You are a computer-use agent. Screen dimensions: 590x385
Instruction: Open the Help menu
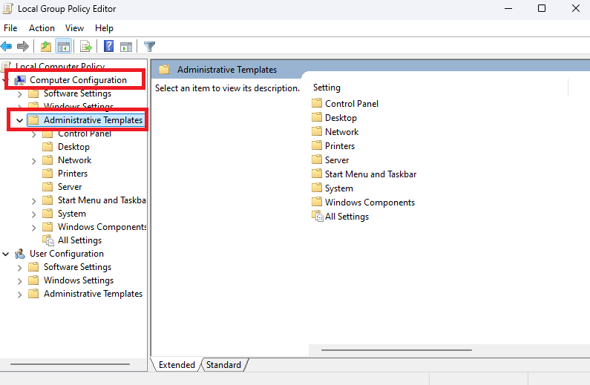pos(104,28)
